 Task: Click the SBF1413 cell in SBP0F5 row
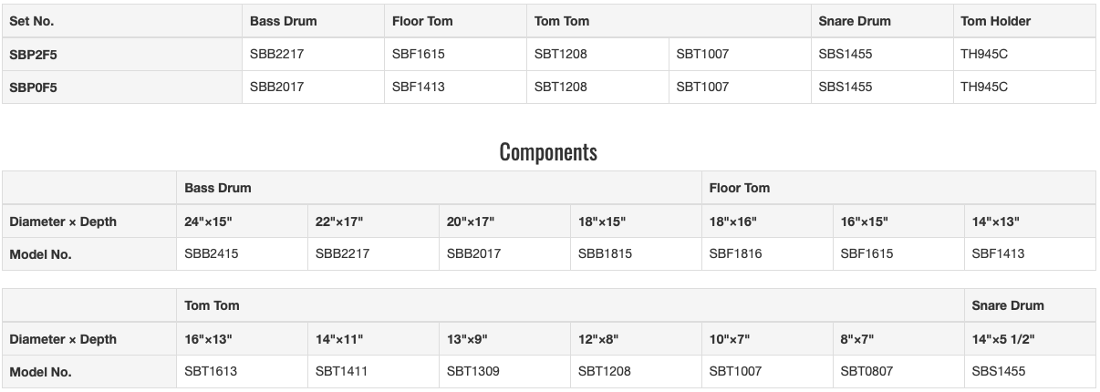tap(456, 87)
